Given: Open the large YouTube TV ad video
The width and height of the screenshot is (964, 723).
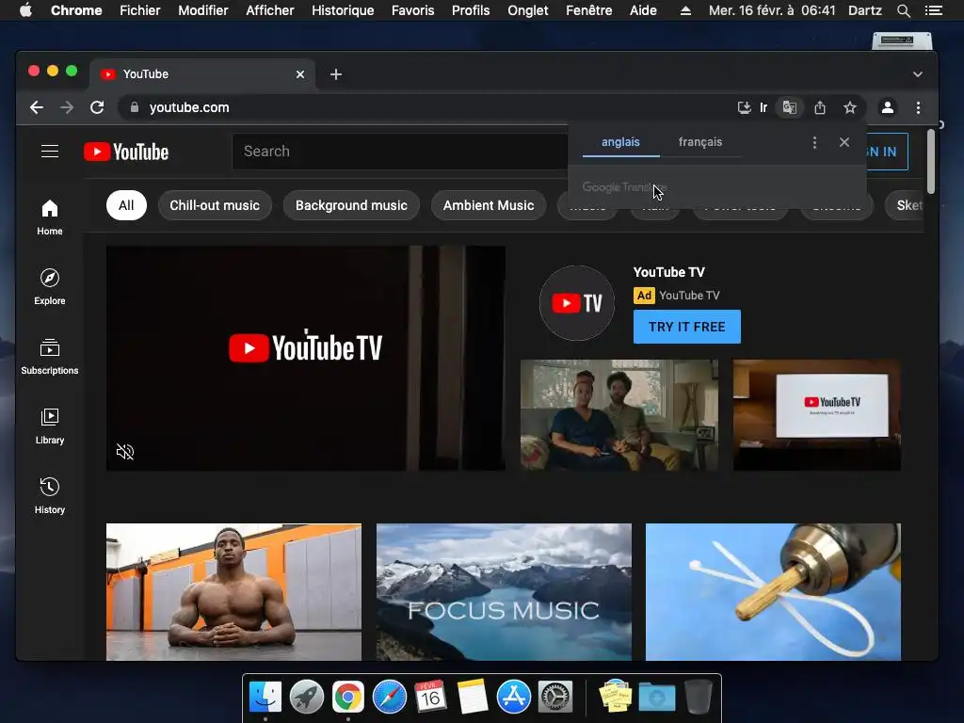Looking at the screenshot, I should click(306, 359).
